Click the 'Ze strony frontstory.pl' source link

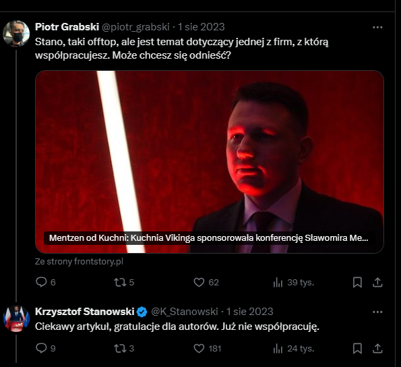[x=79, y=262]
